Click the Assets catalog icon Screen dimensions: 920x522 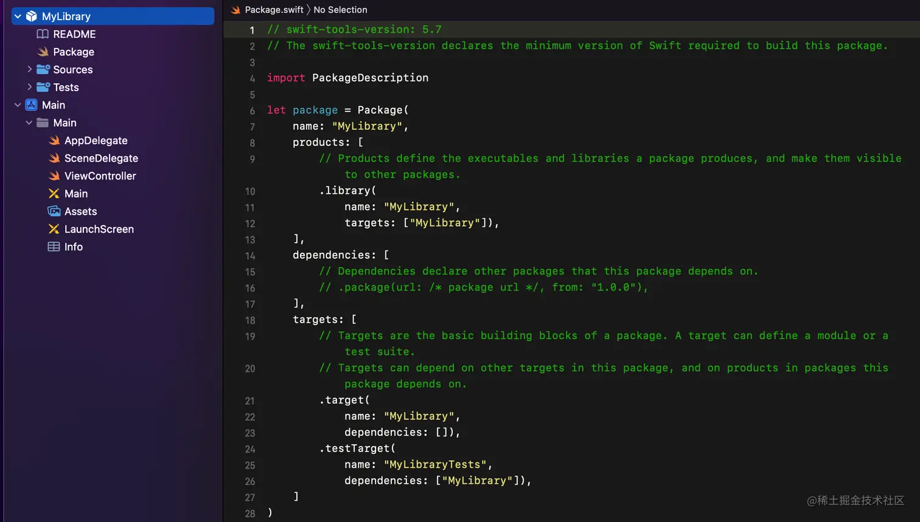coord(54,211)
